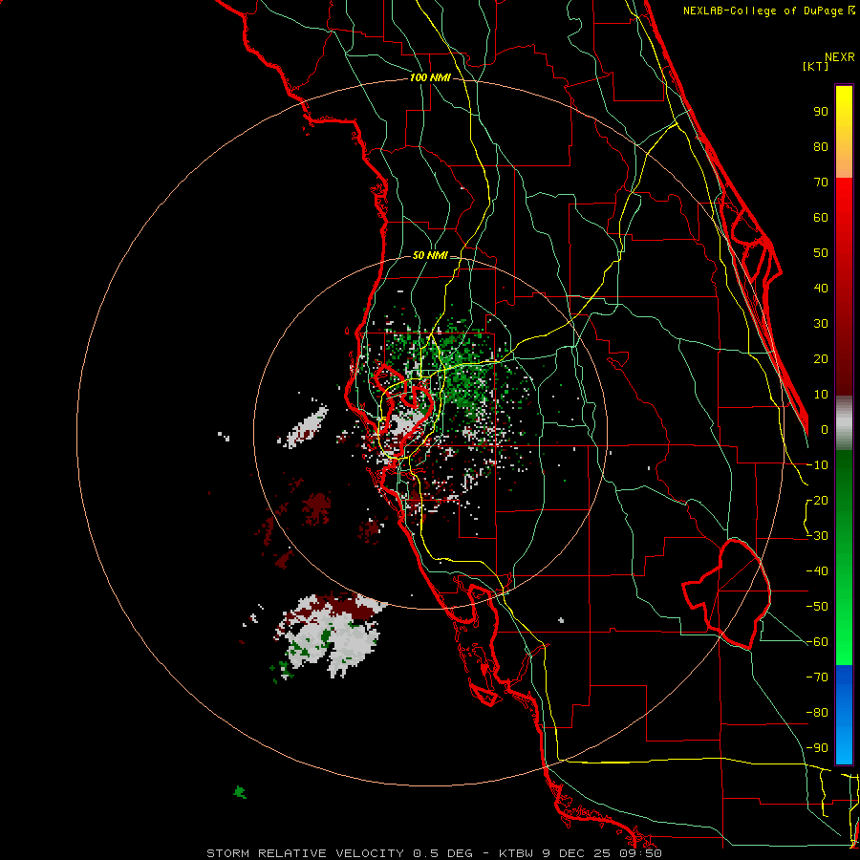This screenshot has width=860, height=860.
Task: Select the 90 value on the velocity scale
Action: 821,112
